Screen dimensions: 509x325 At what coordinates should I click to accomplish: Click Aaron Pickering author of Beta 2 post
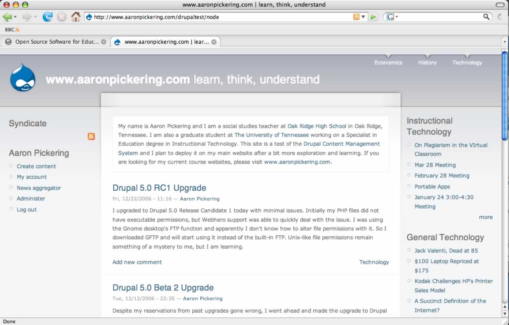point(202,299)
